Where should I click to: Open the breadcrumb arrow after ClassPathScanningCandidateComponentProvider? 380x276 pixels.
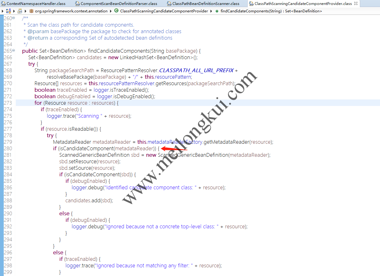pos(211,11)
